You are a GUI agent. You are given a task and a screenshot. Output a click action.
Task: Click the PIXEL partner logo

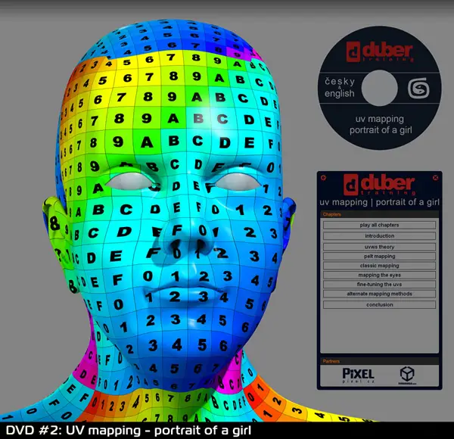358,375
